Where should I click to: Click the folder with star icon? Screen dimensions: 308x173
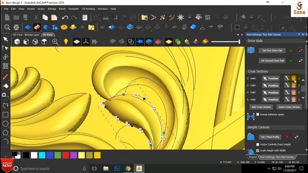(x=91, y=27)
